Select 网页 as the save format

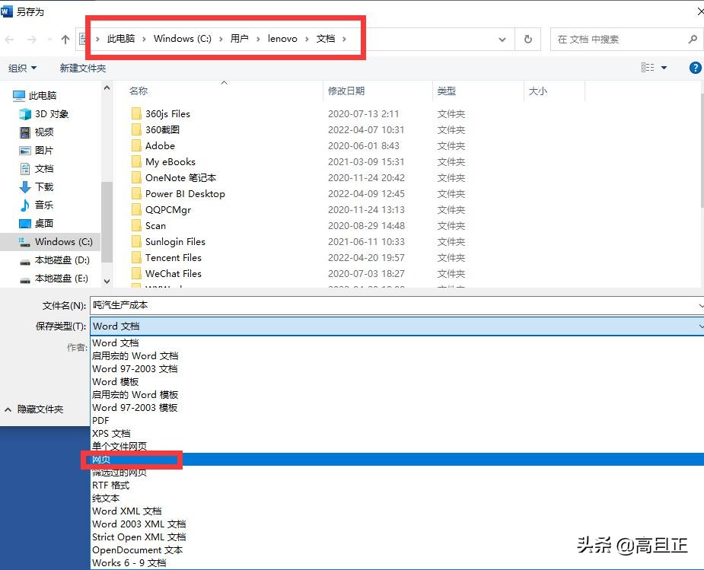pos(101,460)
